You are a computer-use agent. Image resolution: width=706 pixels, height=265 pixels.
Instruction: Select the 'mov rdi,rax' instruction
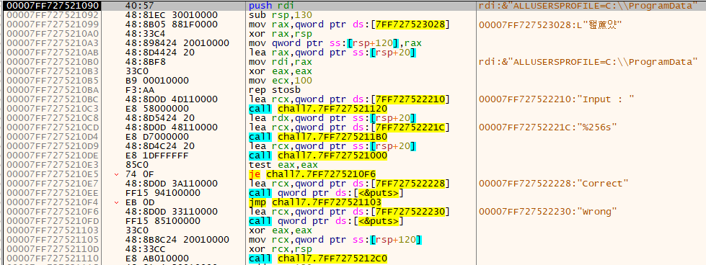tap(275, 62)
